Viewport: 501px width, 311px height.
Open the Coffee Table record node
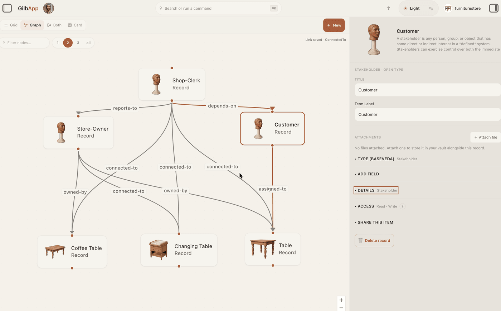72,252
